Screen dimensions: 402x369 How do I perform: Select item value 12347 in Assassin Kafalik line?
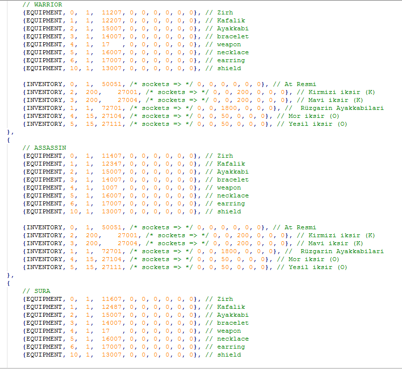click(111, 164)
